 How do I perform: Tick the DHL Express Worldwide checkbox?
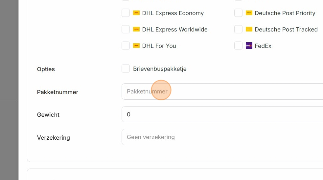[x=126, y=30]
